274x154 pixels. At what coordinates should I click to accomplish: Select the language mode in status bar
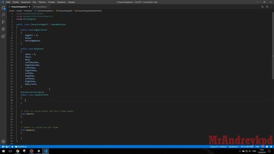[x=262, y=147]
